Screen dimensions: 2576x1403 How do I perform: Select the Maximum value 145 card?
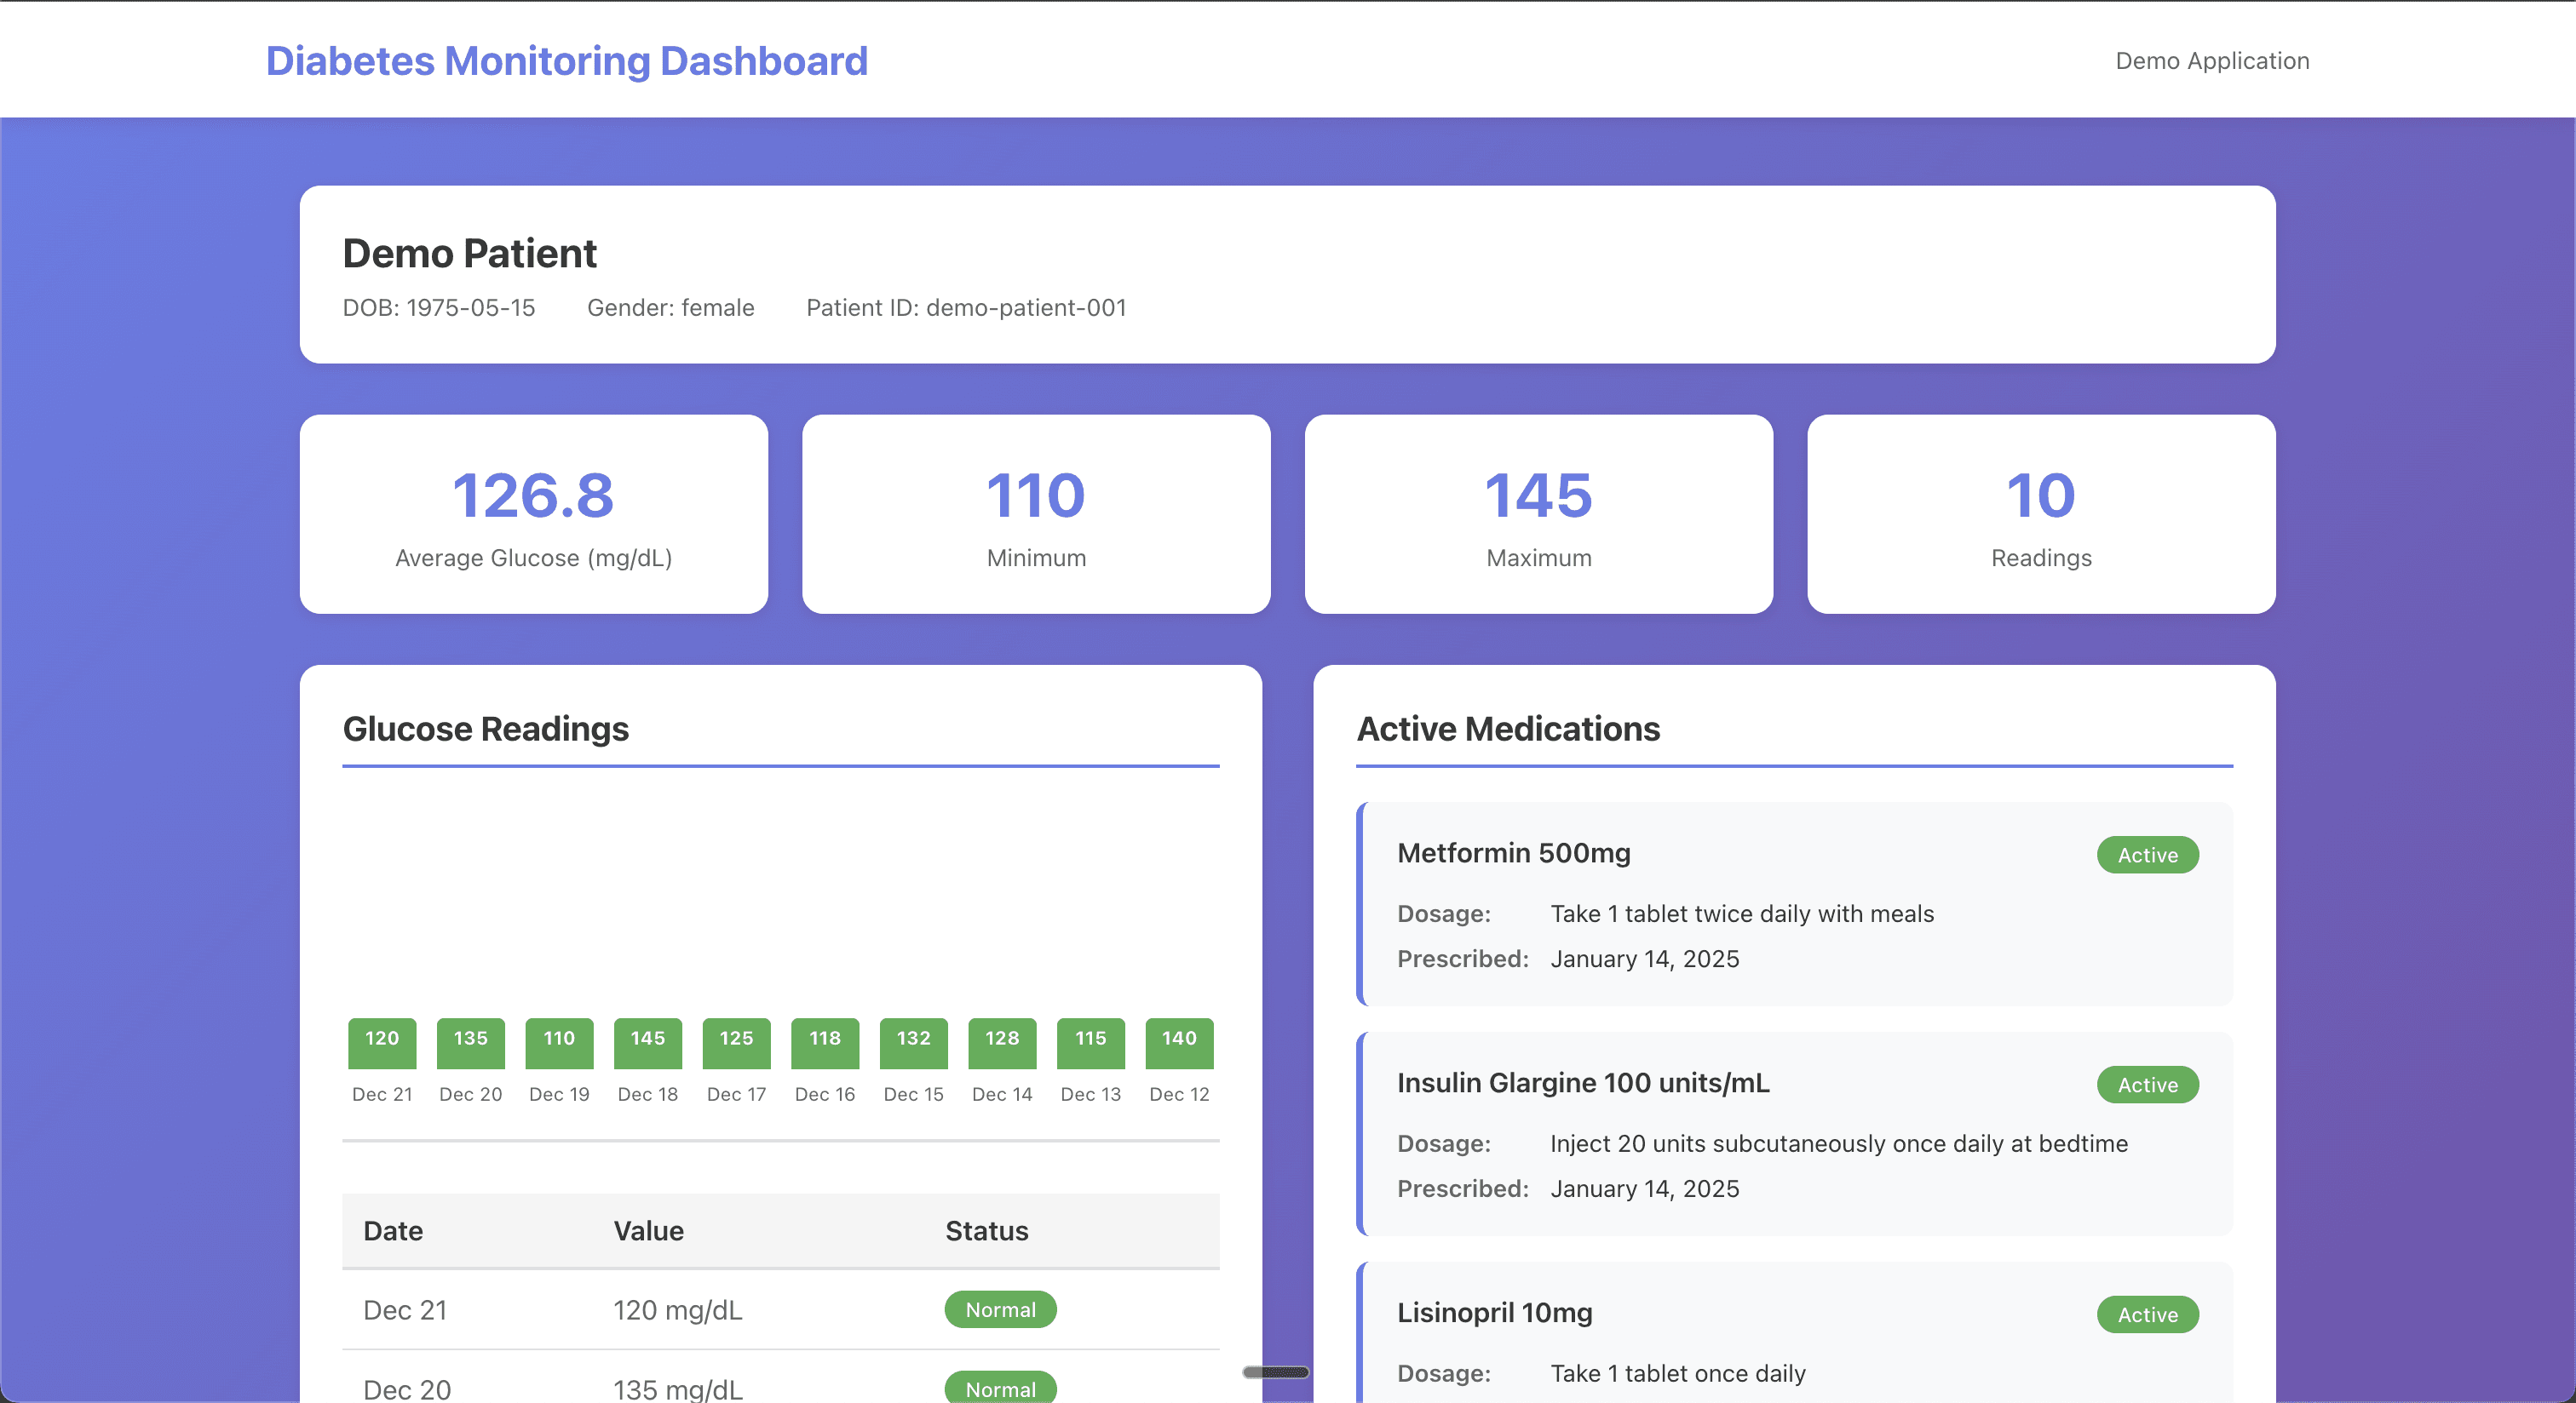pos(1538,513)
